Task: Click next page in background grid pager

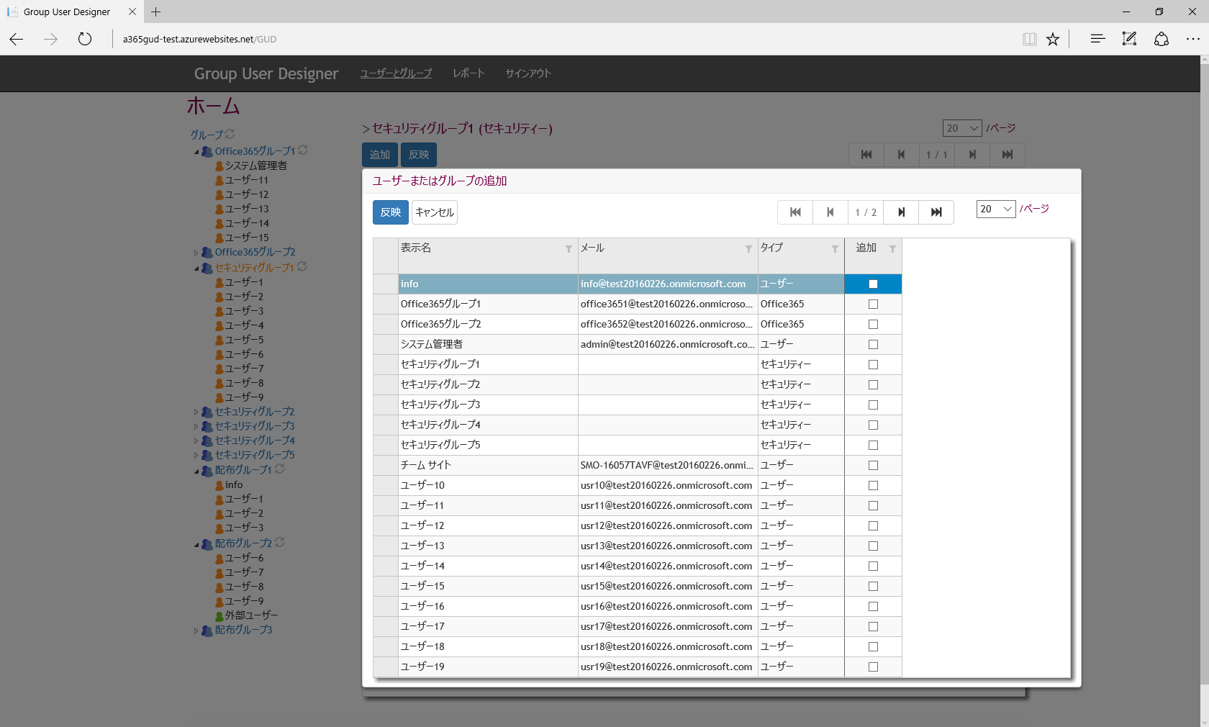Action: click(x=972, y=155)
